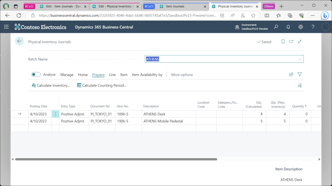The image size is (332, 186).
Task: Sort by Quantity column header
Action: pyautogui.click(x=299, y=106)
